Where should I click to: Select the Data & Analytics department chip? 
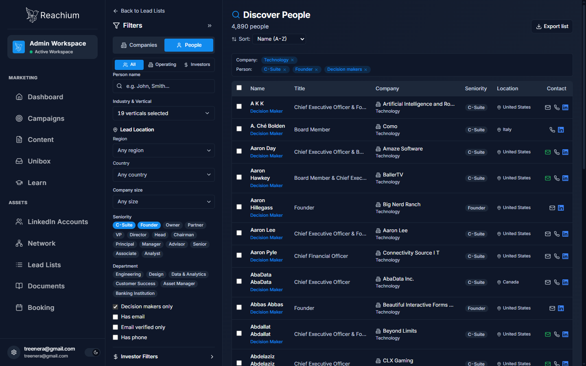pyautogui.click(x=188, y=274)
